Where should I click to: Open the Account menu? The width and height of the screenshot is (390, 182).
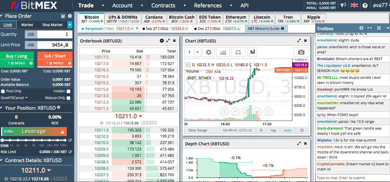tap(122, 5)
